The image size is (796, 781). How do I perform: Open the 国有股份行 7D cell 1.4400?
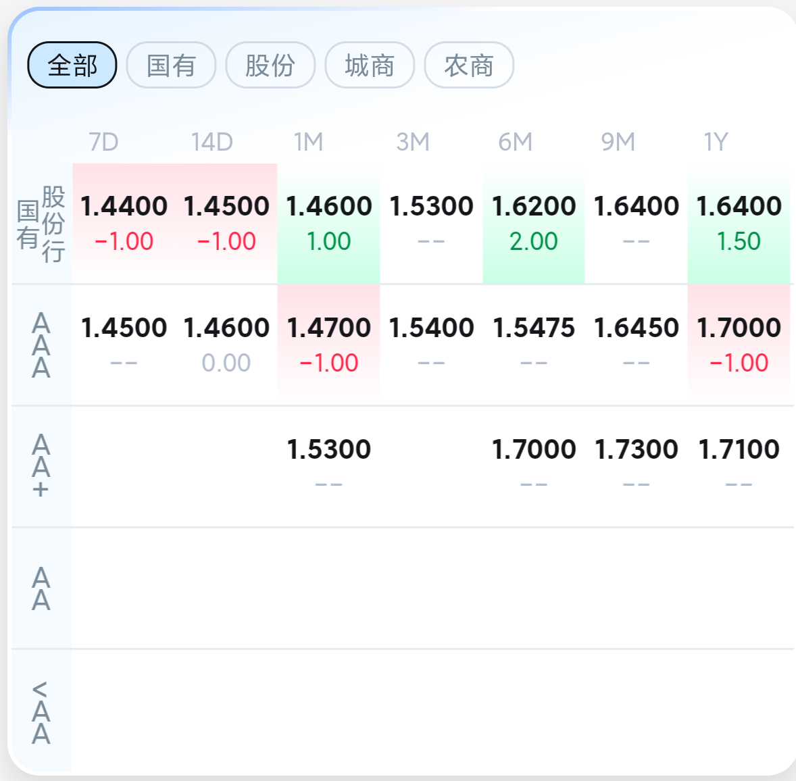pyautogui.click(x=124, y=224)
